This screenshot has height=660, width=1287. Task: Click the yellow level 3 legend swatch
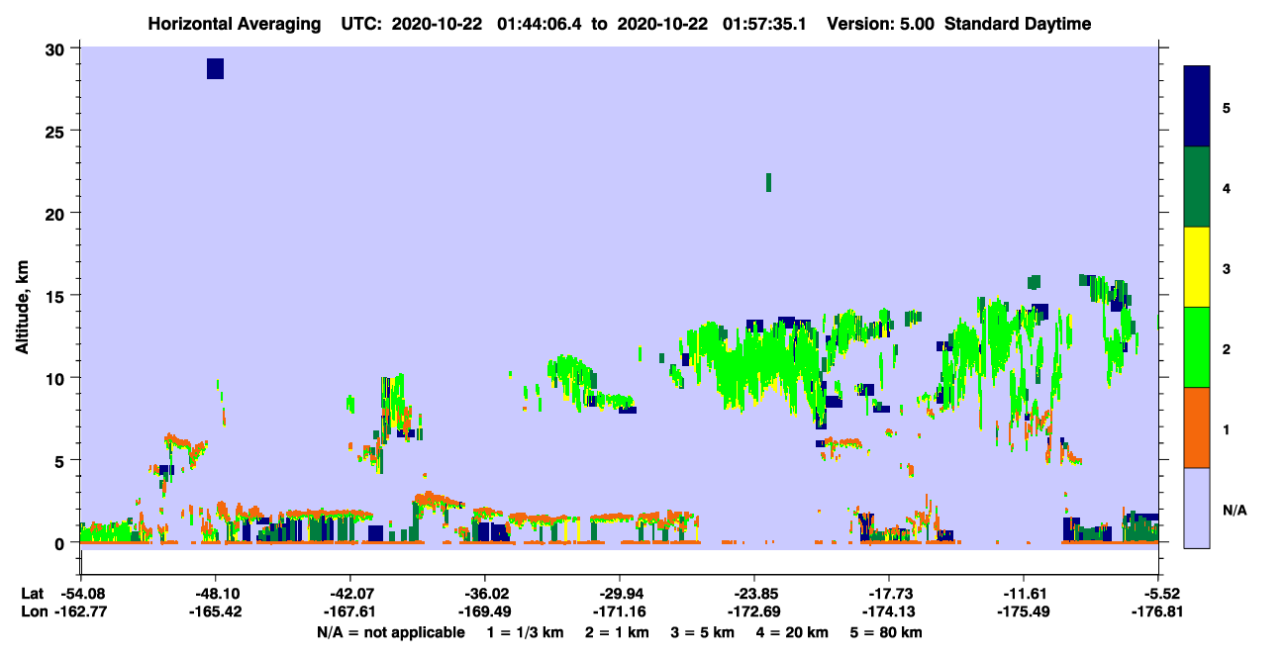click(1197, 267)
